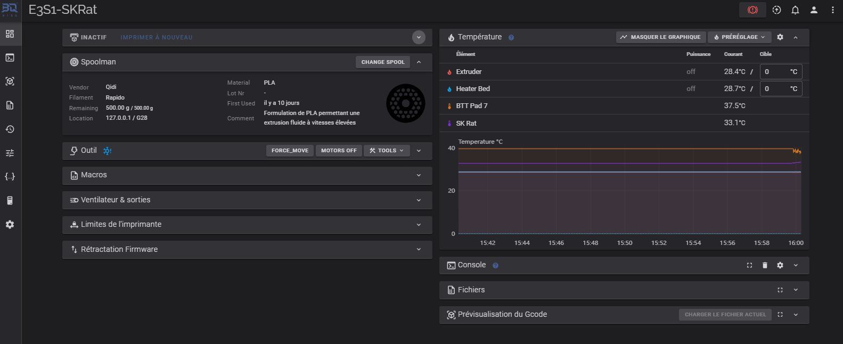Expand the Macros panel
Viewport: 843px width, 344px height.
click(419, 175)
